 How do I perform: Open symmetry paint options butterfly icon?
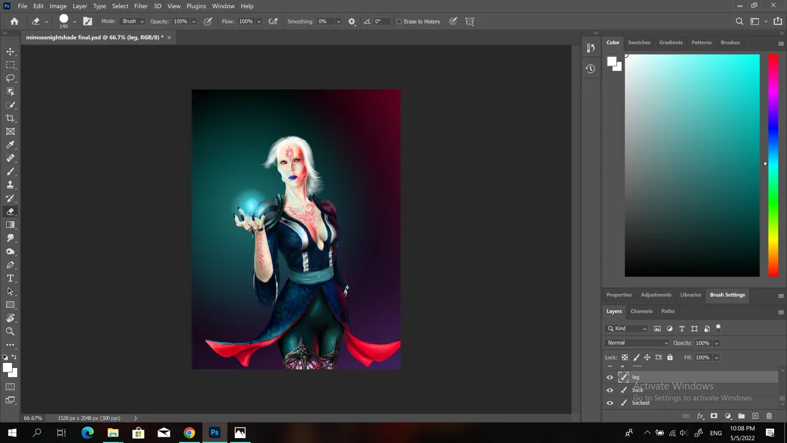tap(470, 22)
